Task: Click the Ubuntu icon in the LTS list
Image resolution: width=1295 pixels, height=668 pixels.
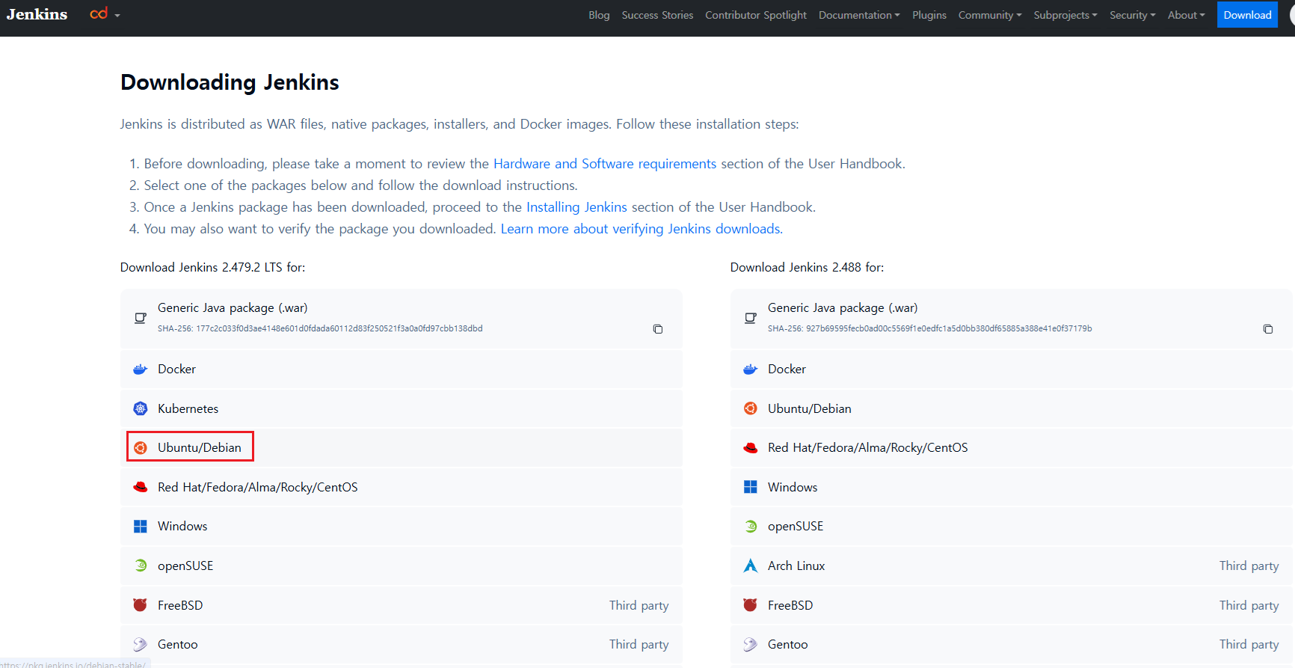Action: [x=141, y=447]
